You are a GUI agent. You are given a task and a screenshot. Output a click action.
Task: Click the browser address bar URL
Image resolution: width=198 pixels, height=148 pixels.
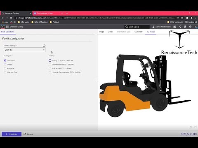coord(96,18)
